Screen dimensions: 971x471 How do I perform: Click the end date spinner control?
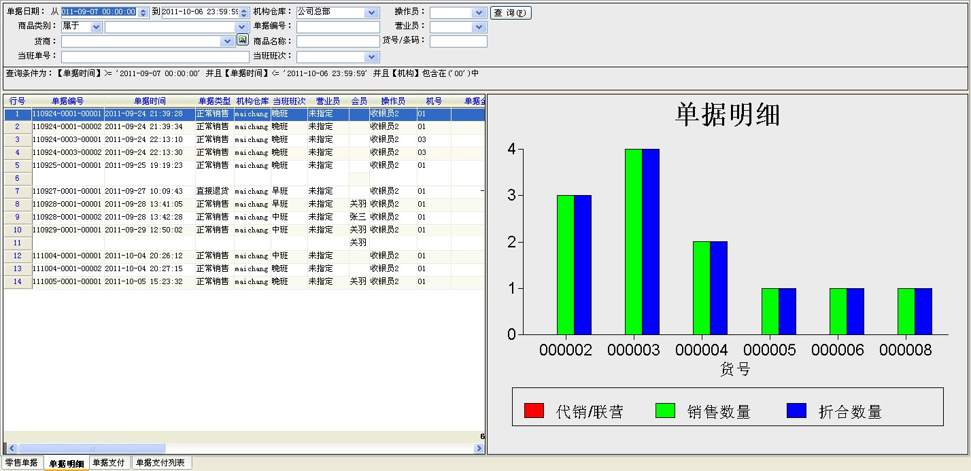coord(243,13)
